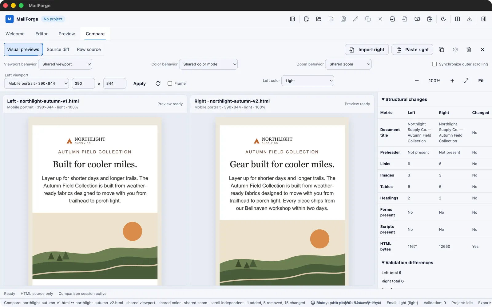Click right preview Gear built for cooler miles
492x307 pixels.
[282, 164]
